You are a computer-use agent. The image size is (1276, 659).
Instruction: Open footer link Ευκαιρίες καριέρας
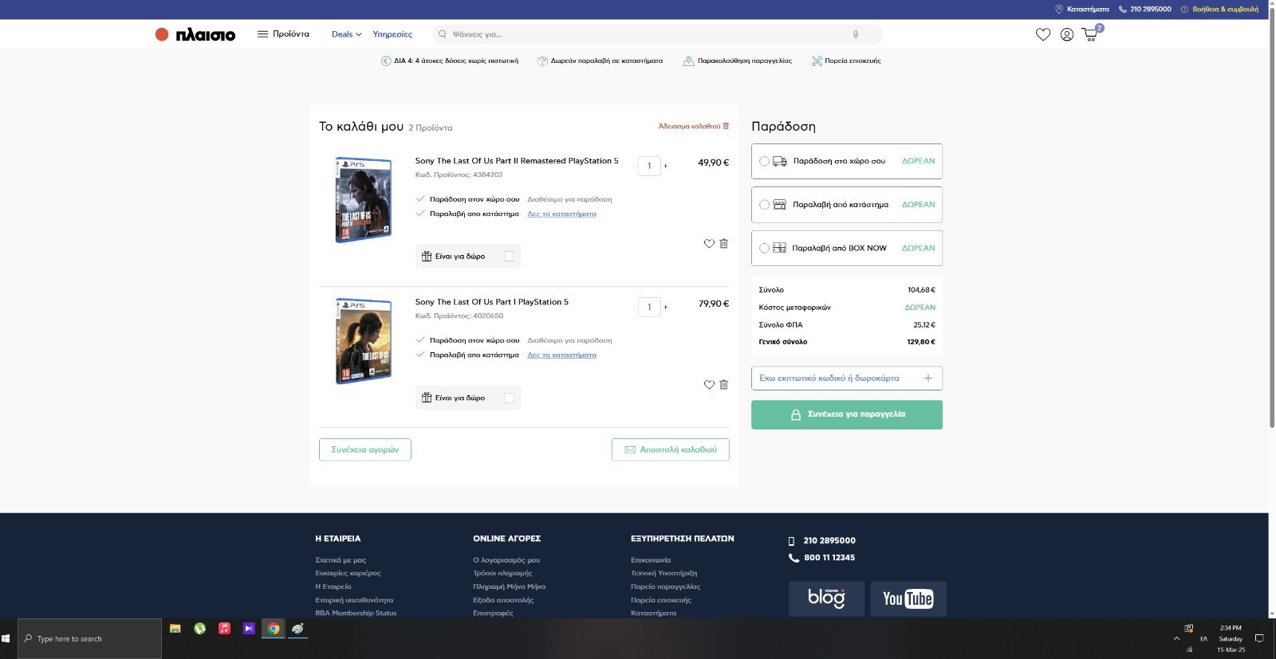(348, 573)
